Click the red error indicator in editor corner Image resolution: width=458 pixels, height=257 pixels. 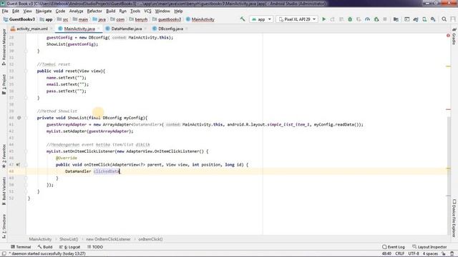pos(448,36)
